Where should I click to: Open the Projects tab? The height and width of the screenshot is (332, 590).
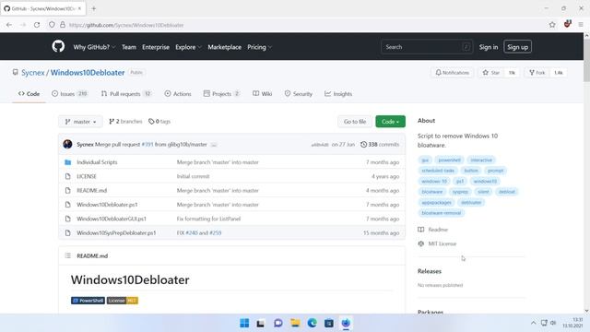click(221, 94)
